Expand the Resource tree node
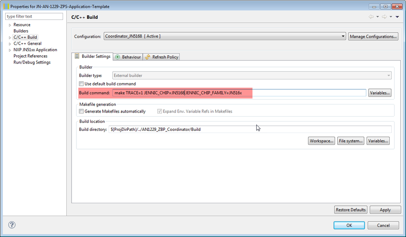Image resolution: width=406 pixels, height=237 pixels. pyautogui.click(x=10, y=25)
